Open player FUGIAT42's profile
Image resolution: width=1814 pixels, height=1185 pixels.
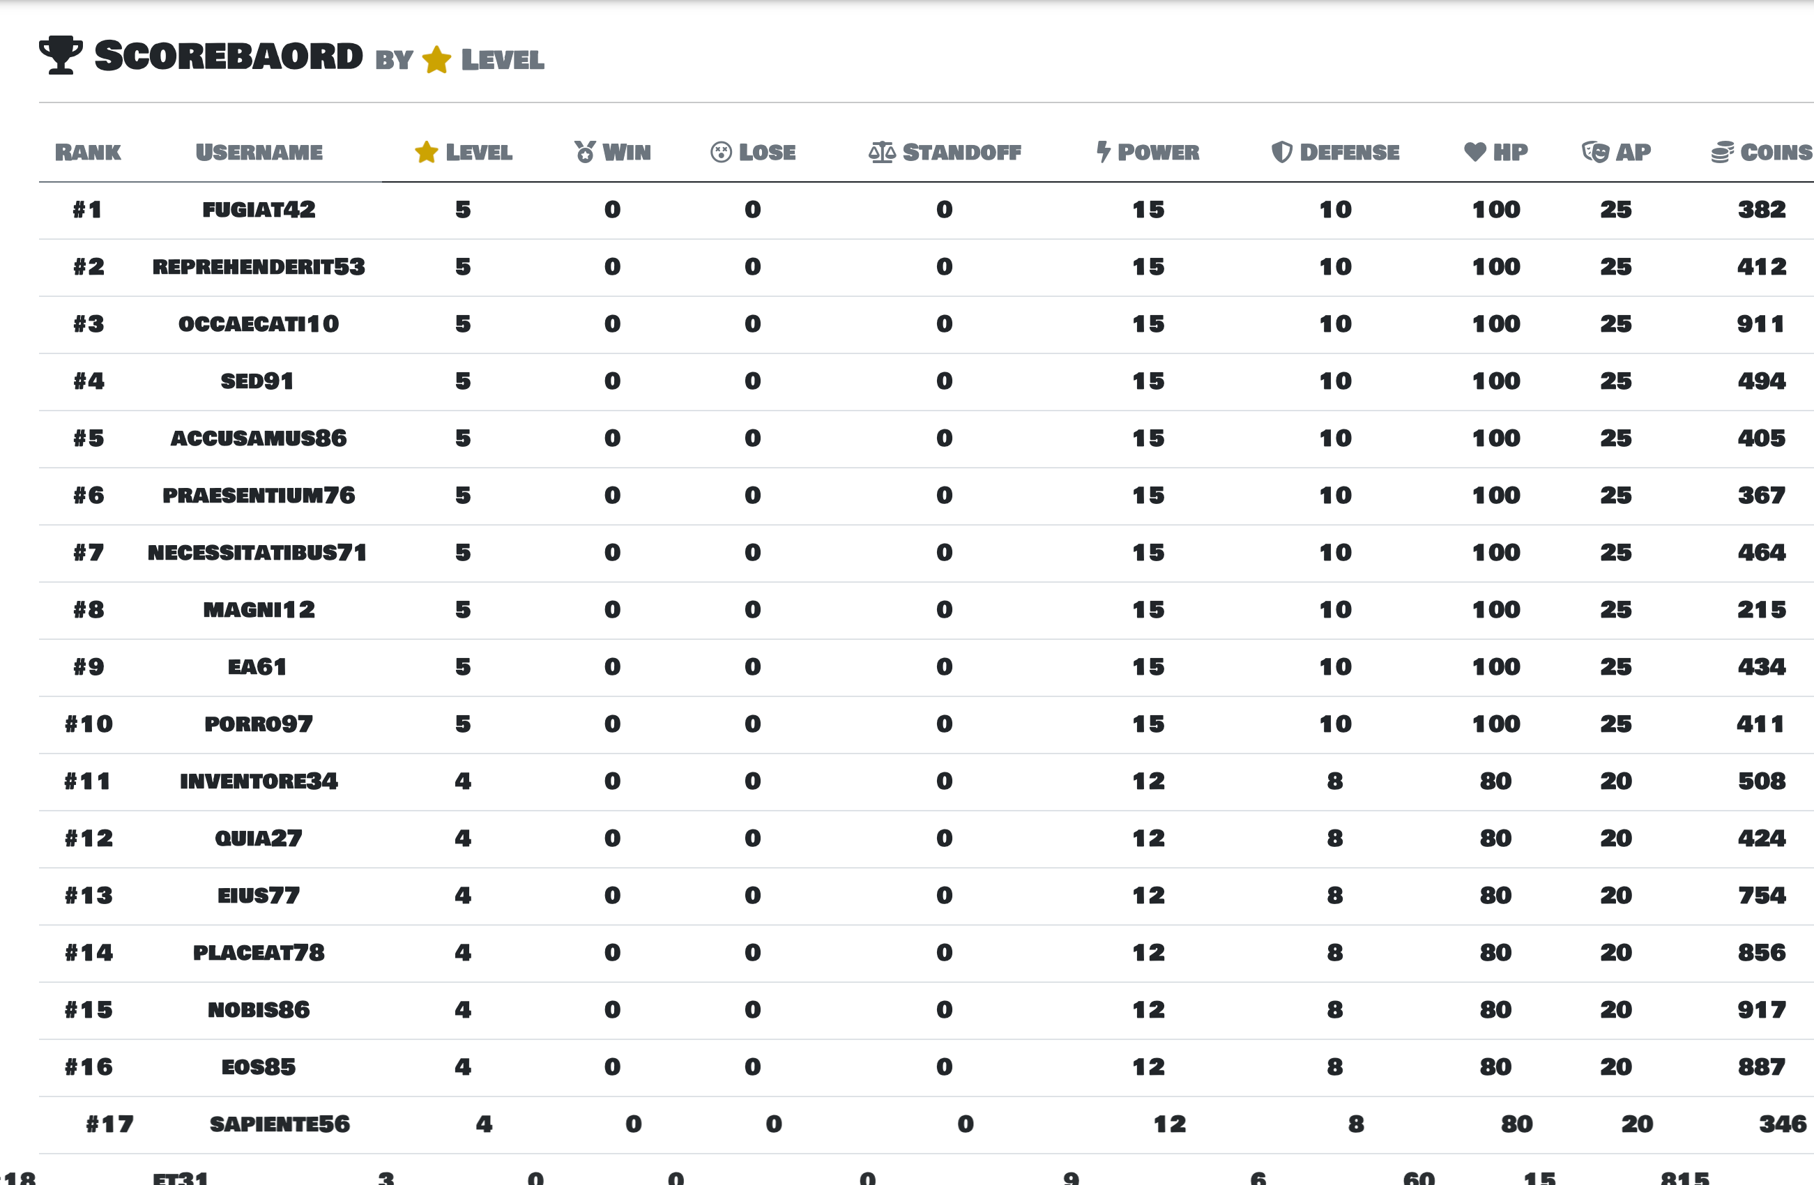coord(259,210)
